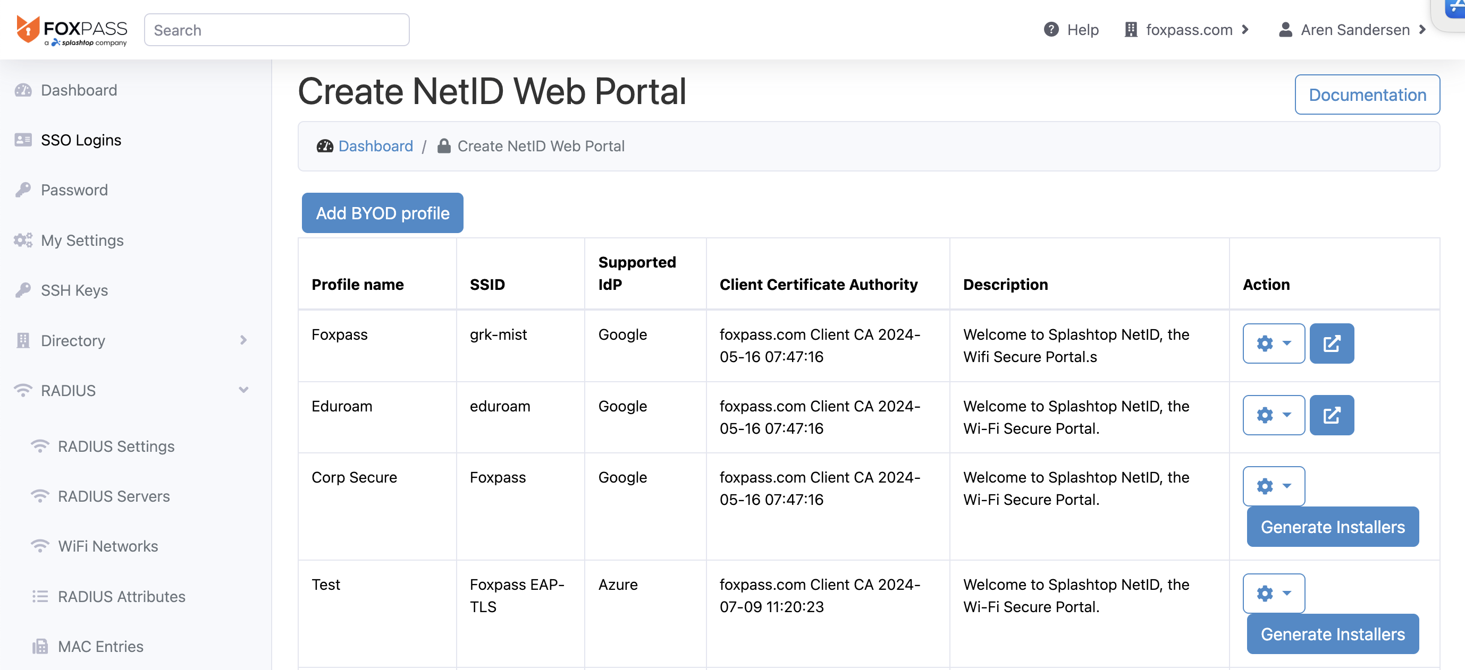Open gear dropdown for Eduroam profile
The image size is (1465, 670).
point(1273,415)
